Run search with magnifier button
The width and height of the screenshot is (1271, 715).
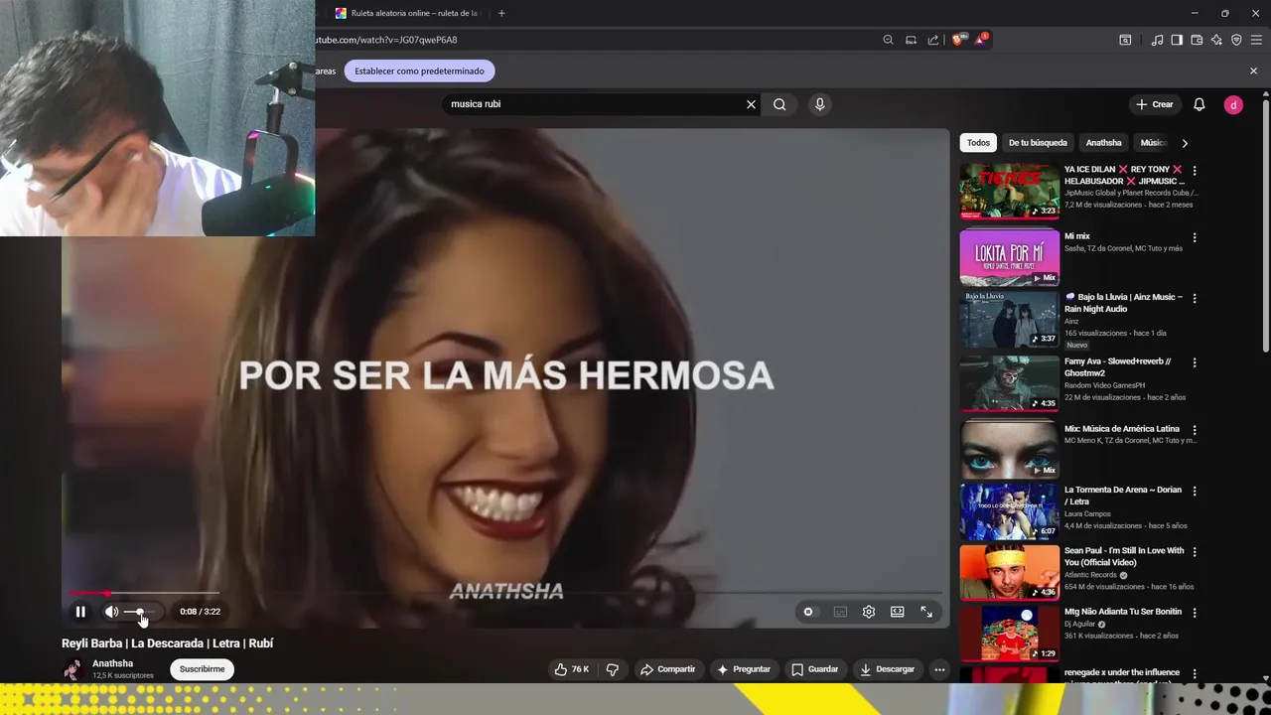(x=779, y=104)
